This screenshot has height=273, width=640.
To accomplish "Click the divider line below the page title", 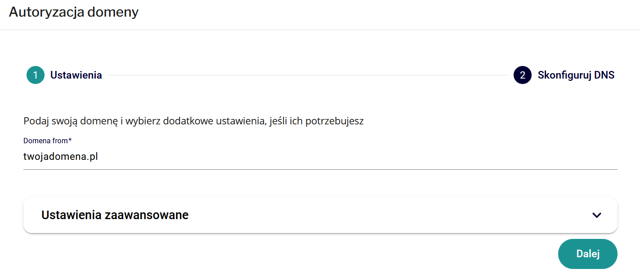I will click(320, 30).
